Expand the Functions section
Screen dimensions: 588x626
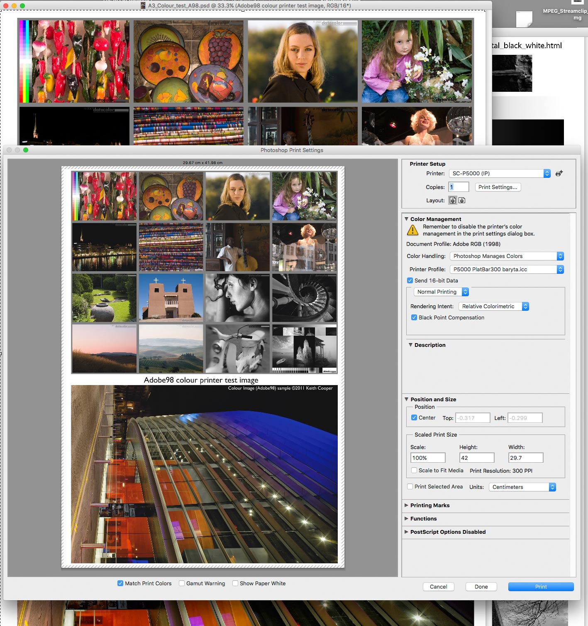tap(407, 518)
